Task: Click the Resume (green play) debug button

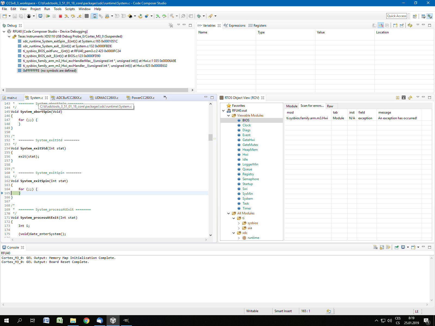Action: click(x=48, y=16)
